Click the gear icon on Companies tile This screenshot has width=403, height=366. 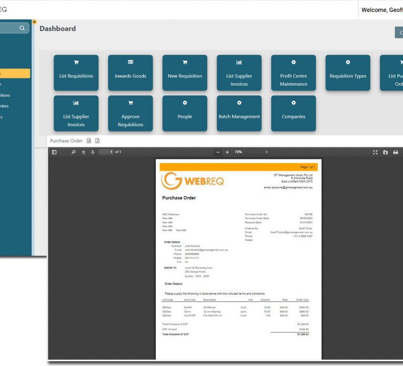pyautogui.click(x=294, y=103)
